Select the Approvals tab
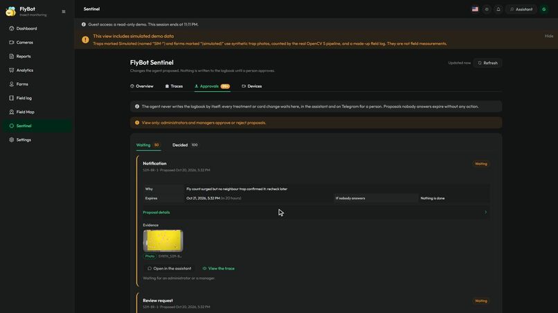 coord(212,86)
